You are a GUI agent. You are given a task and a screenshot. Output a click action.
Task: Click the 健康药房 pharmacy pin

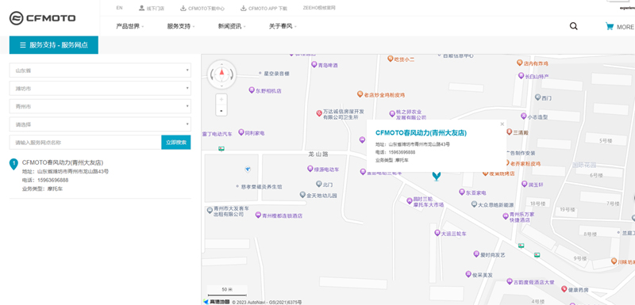tap(564, 289)
